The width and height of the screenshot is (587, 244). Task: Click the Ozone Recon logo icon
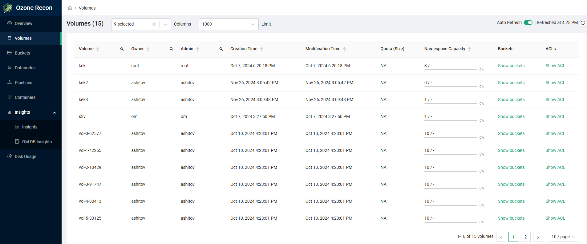[8, 8]
